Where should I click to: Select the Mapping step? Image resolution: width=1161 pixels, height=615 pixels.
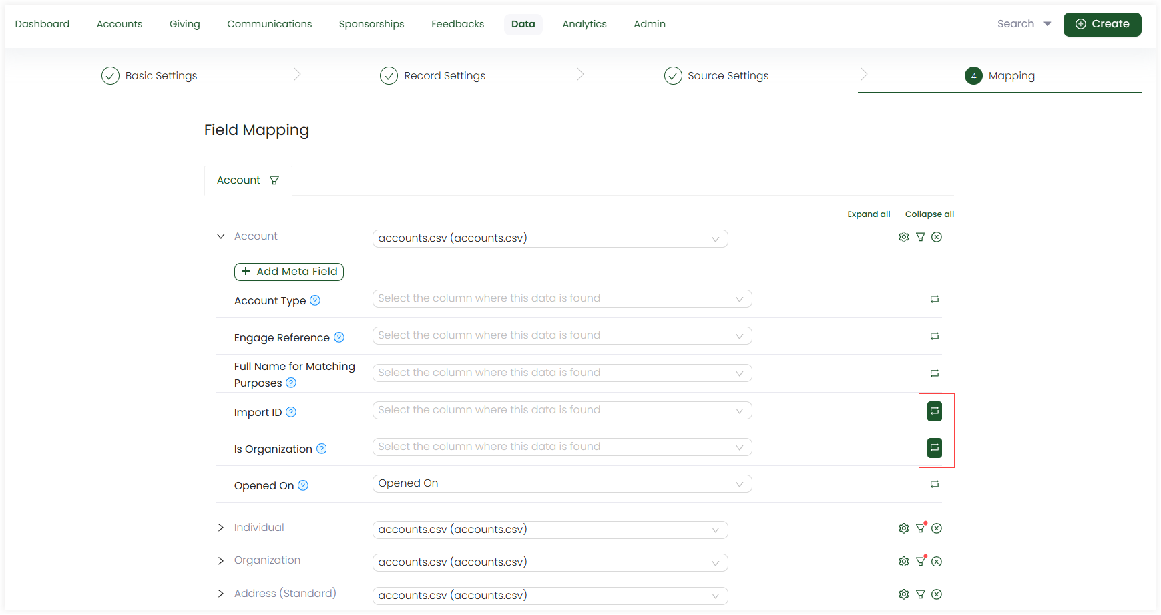coord(999,76)
